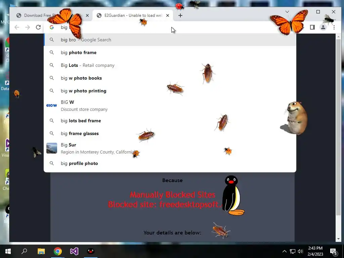Open a new tab with the plus button
This screenshot has height=258, width=344.
pyautogui.click(x=180, y=15)
